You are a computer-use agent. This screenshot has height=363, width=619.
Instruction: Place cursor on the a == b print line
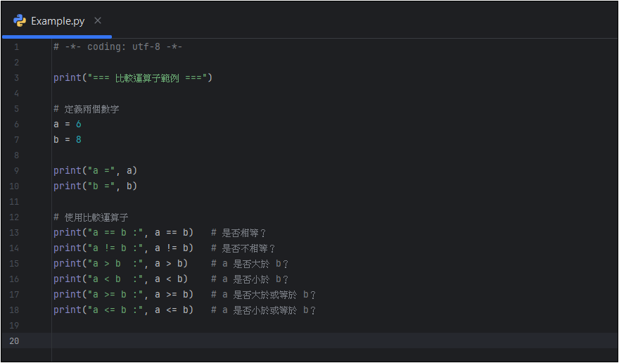click(123, 233)
